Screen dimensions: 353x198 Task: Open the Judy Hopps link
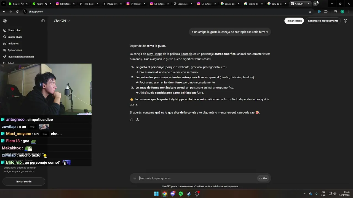(x=154, y=54)
